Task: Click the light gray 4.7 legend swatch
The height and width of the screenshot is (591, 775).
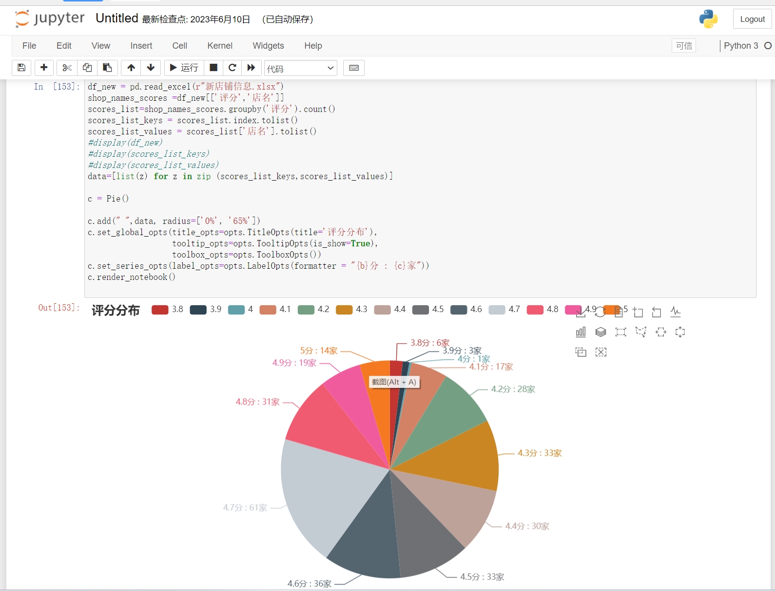Action: click(x=497, y=310)
